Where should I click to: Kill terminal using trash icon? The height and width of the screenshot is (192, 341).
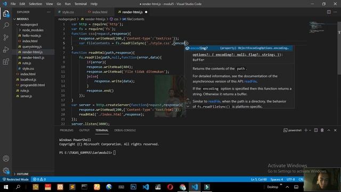pyautogui.click(x=322, y=130)
